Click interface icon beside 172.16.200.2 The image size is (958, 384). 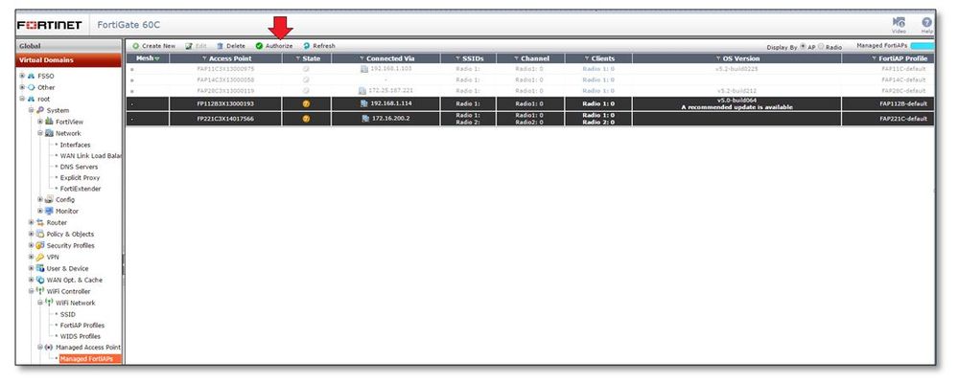[365, 119]
